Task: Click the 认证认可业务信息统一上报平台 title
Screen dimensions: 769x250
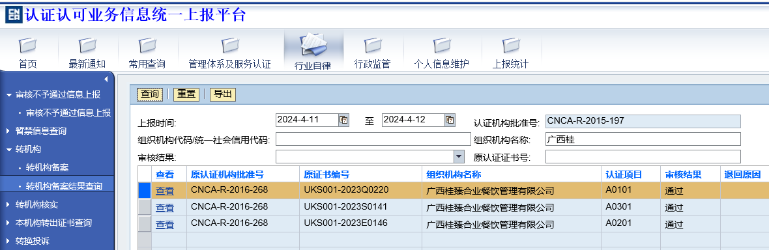Action: 136,15
